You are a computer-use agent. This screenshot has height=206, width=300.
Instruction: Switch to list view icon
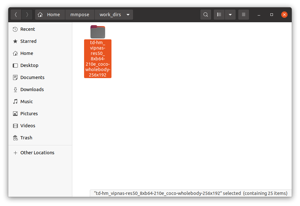coord(219,15)
